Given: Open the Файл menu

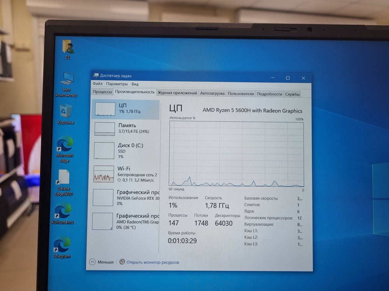Looking at the screenshot, I should (x=98, y=84).
